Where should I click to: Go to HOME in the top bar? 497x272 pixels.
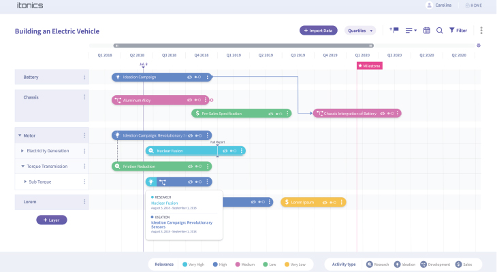(x=474, y=5)
